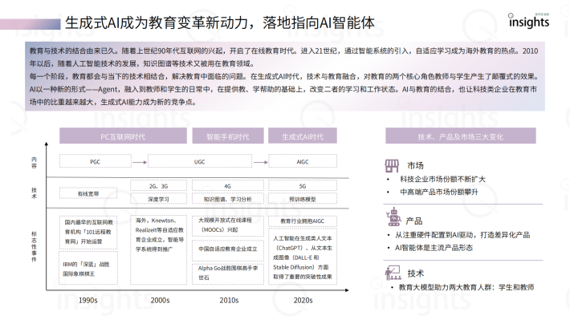Click the arrow between PGC and UGC
Image resolution: width=570 pixels, height=320 pixels.
[140, 162]
